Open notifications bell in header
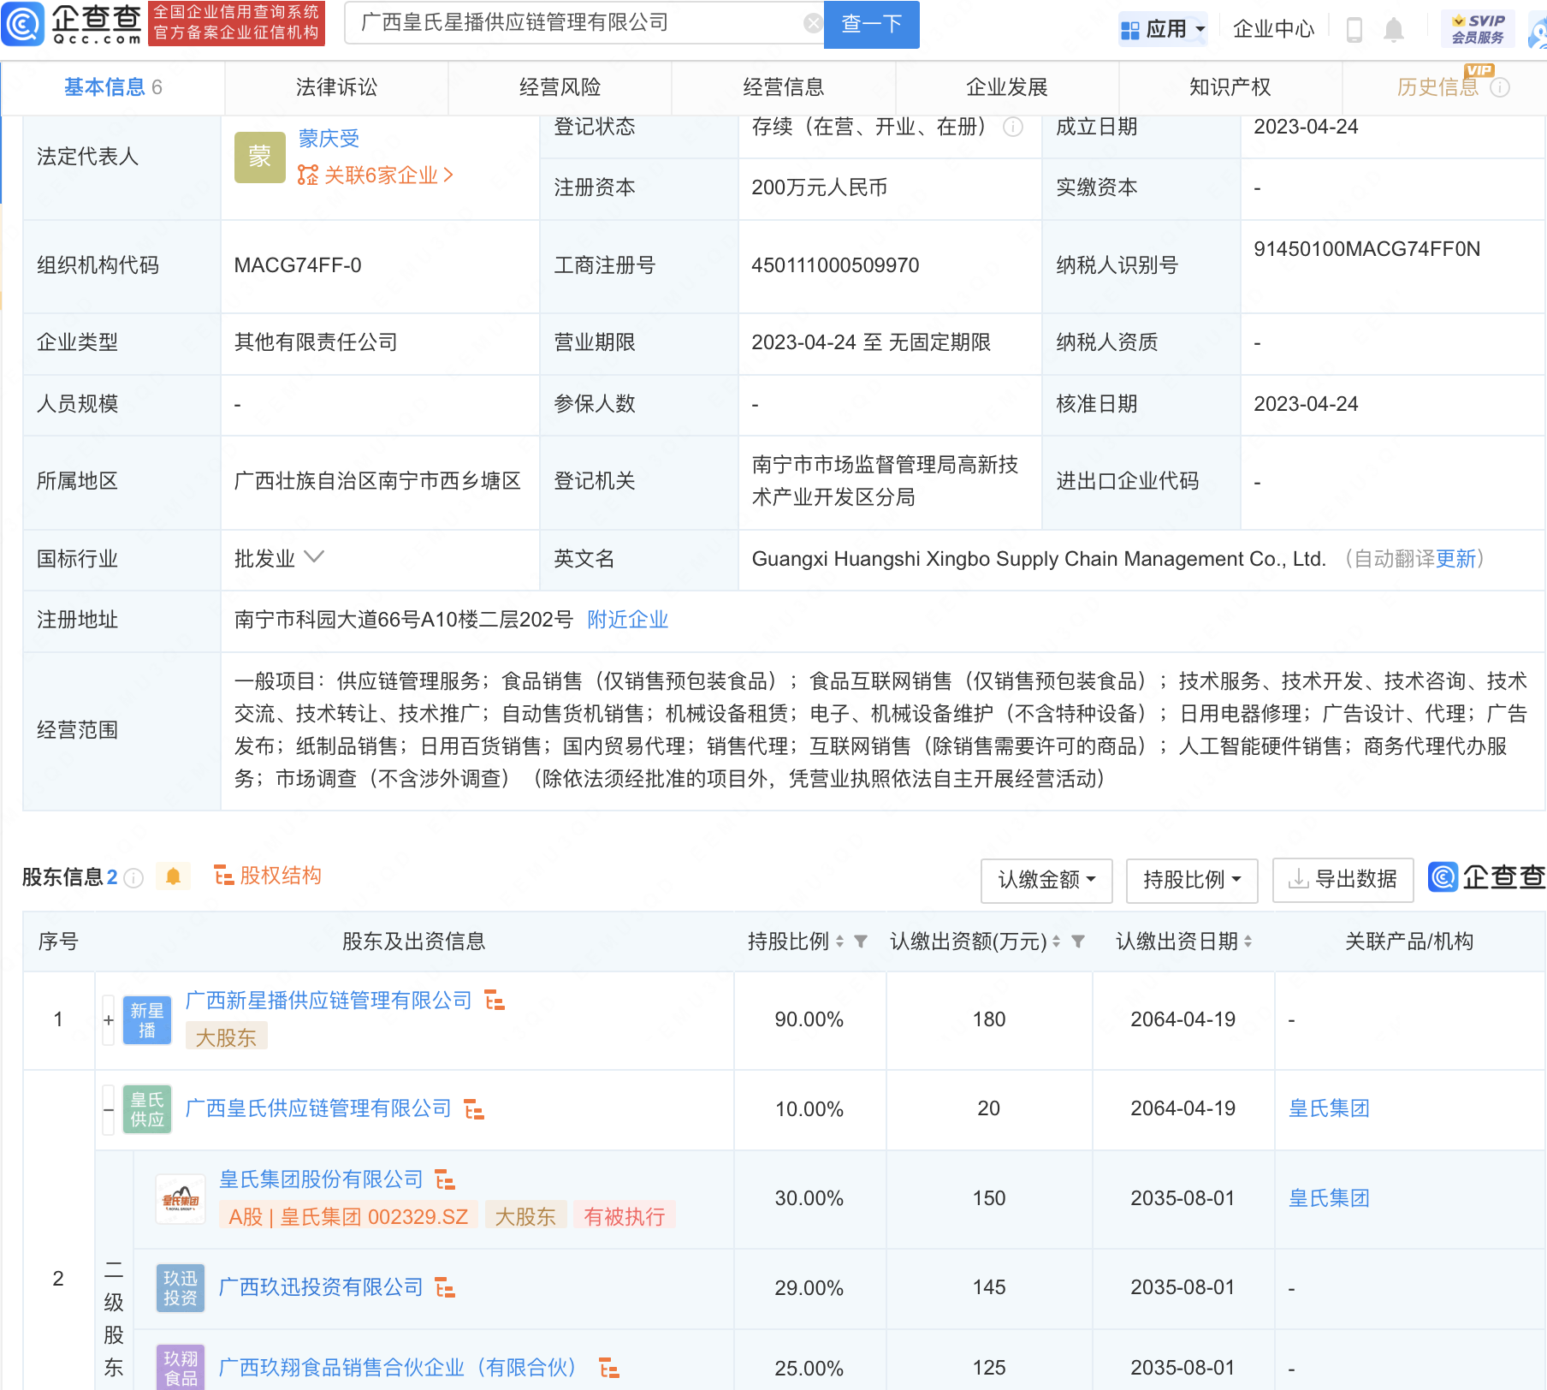 pos(1394,30)
